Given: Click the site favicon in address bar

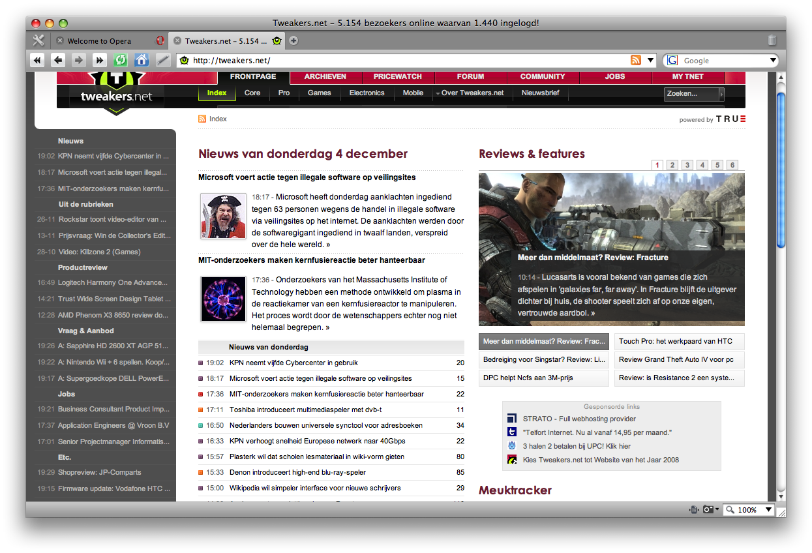Looking at the screenshot, I should coord(185,61).
